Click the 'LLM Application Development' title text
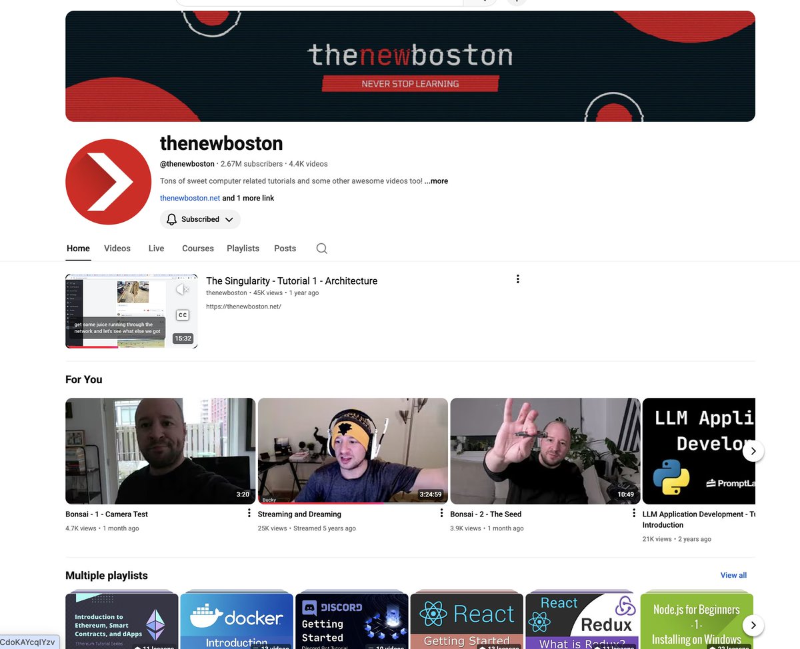Viewport: 800px width, 649px height. coord(699,519)
